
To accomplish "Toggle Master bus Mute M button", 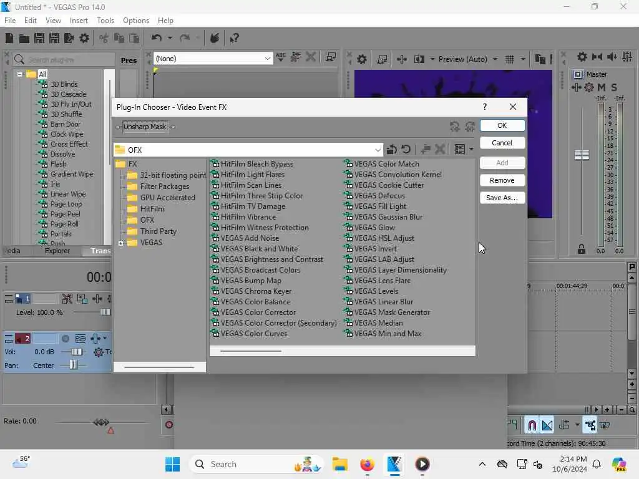I will click(x=602, y=87).
